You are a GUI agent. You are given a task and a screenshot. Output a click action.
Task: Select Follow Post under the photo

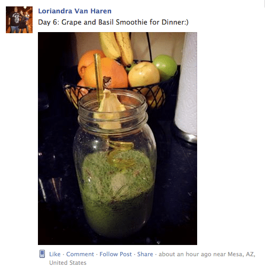[116, 254]
